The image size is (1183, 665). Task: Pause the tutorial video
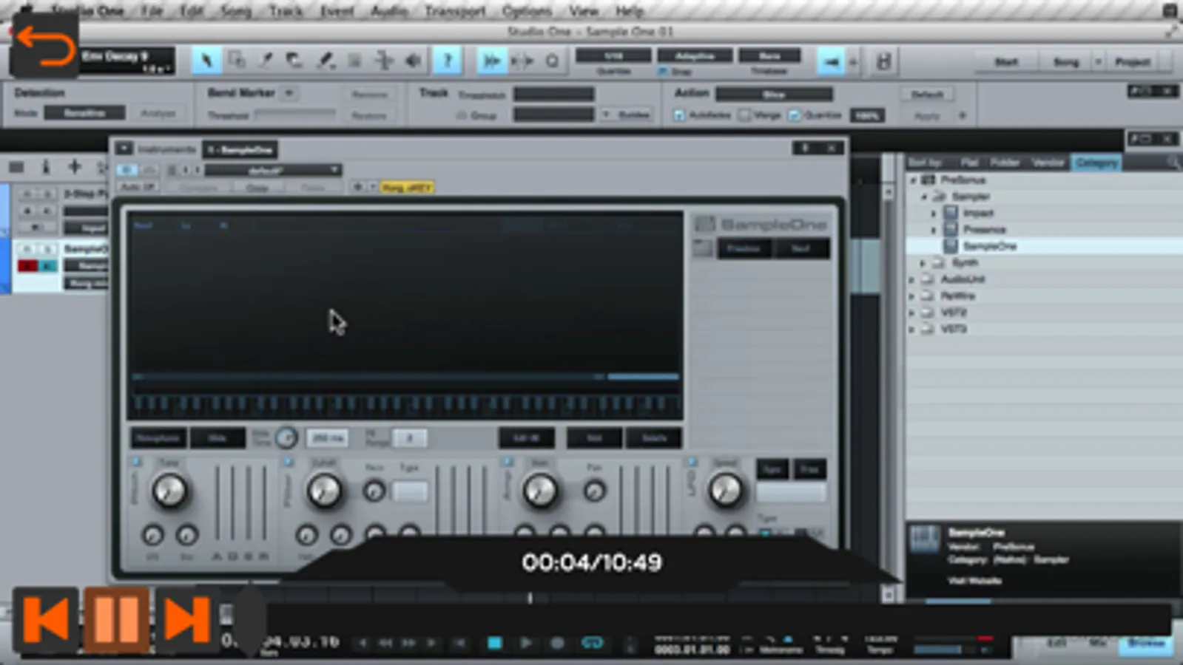point(116,619)
